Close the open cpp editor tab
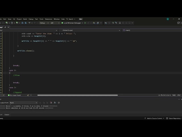This screenshot has width=182, height=137. click(x=8, y=27)
